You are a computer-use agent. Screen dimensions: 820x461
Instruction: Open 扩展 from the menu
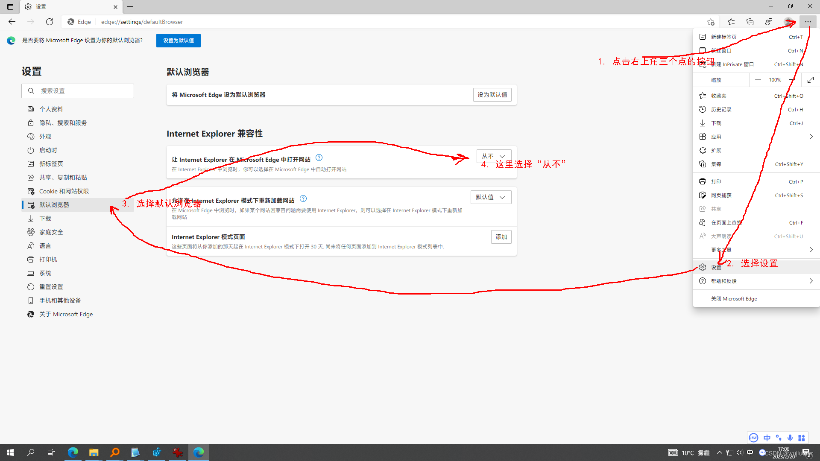click(x=756, y=151)
